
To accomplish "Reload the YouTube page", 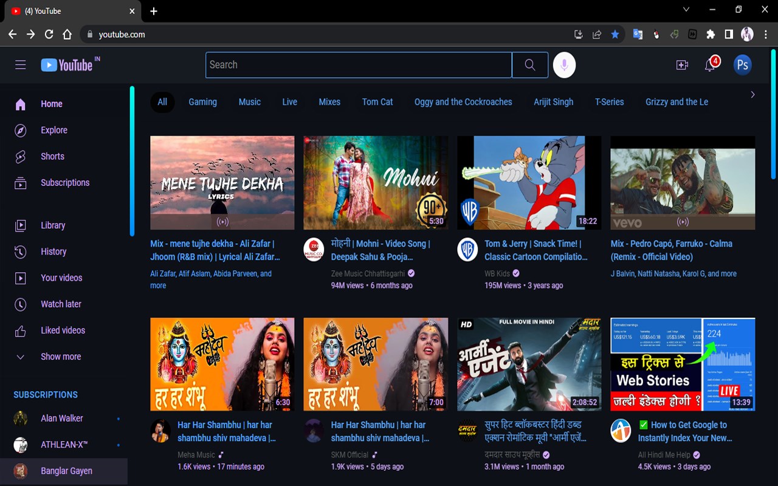I will pos(49,35).
